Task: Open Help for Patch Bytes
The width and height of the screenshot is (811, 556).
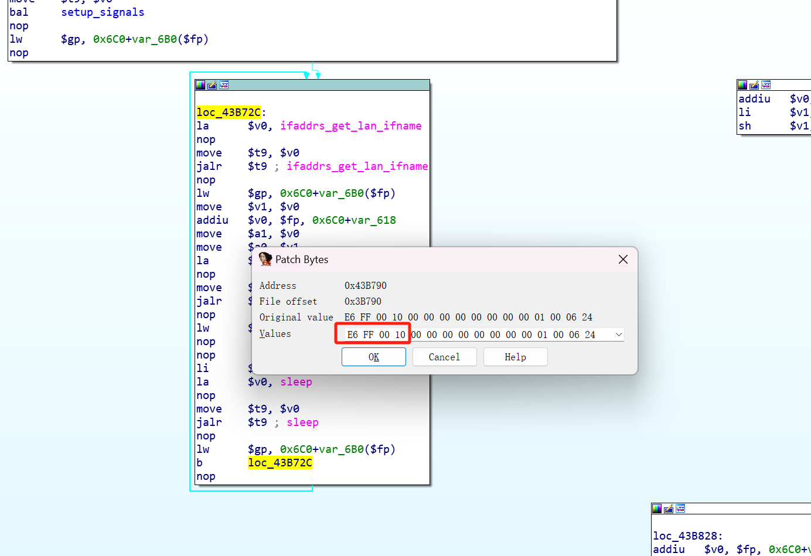Action: coord(515,357)
